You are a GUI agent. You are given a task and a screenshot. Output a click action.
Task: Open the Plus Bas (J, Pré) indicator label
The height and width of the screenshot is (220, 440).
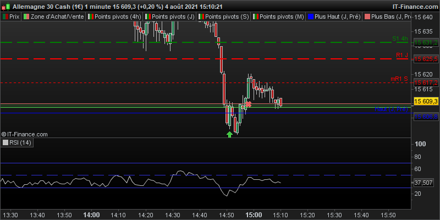(387, 16)
